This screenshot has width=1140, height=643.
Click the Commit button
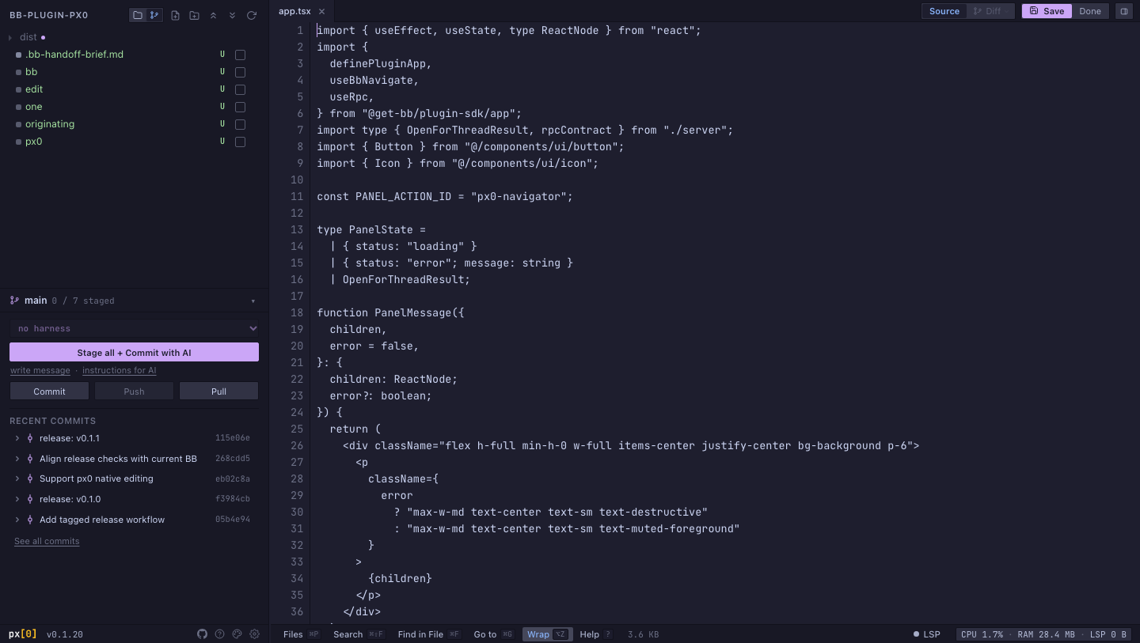pos(49,391)
